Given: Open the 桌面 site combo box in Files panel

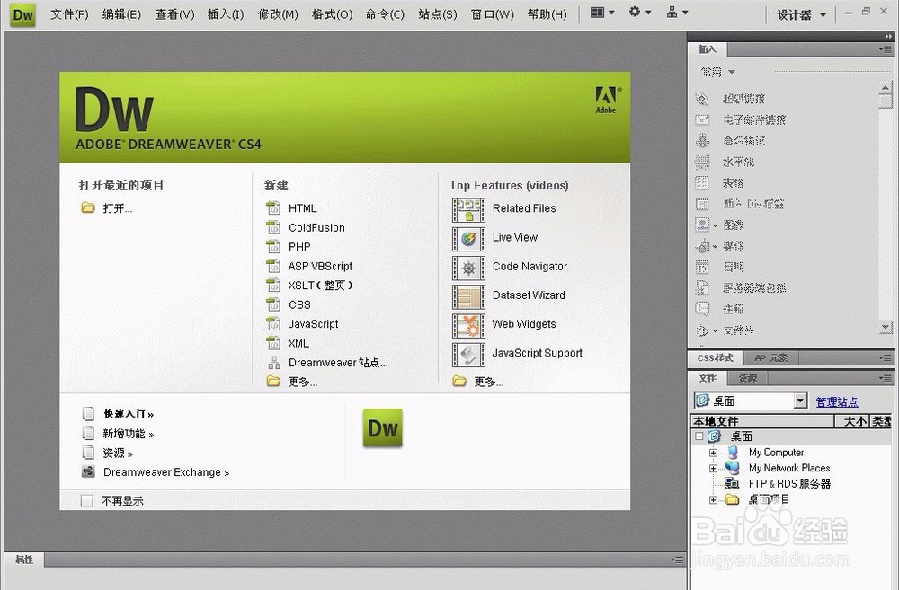Looking at the screenshot, I should [751, 401].
